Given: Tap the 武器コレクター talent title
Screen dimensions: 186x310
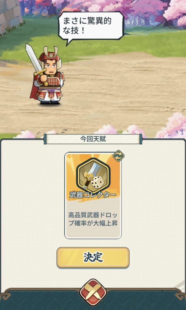Looking at the screenshot, I should click(x=93, y=195).
